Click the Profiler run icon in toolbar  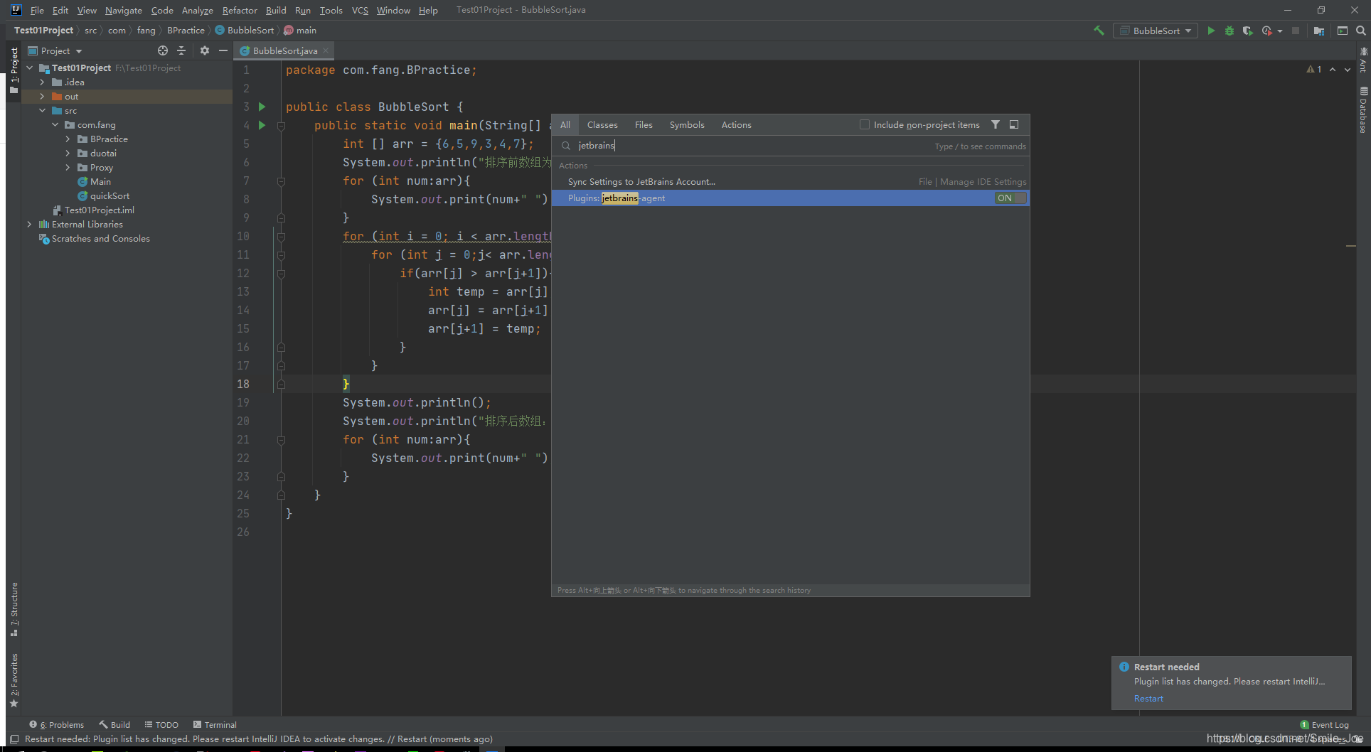1266,31
